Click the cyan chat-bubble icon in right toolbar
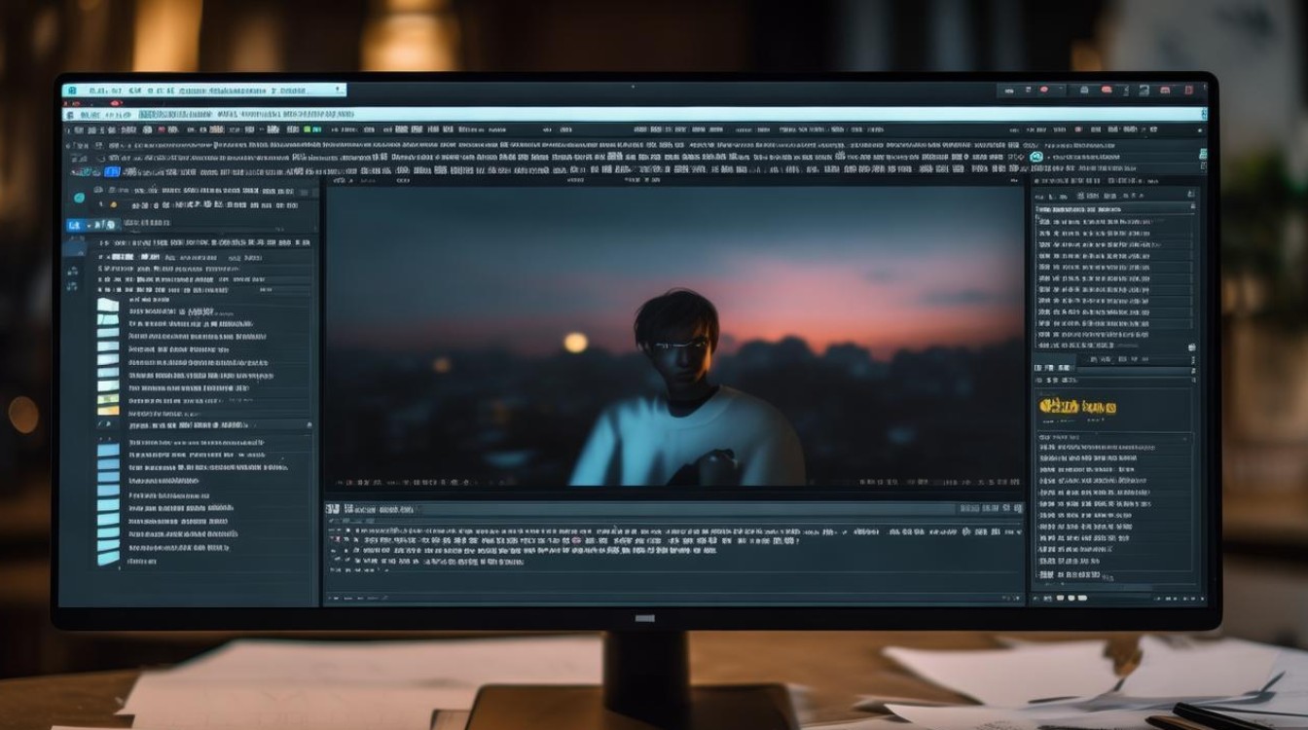 click(1036, 157)
